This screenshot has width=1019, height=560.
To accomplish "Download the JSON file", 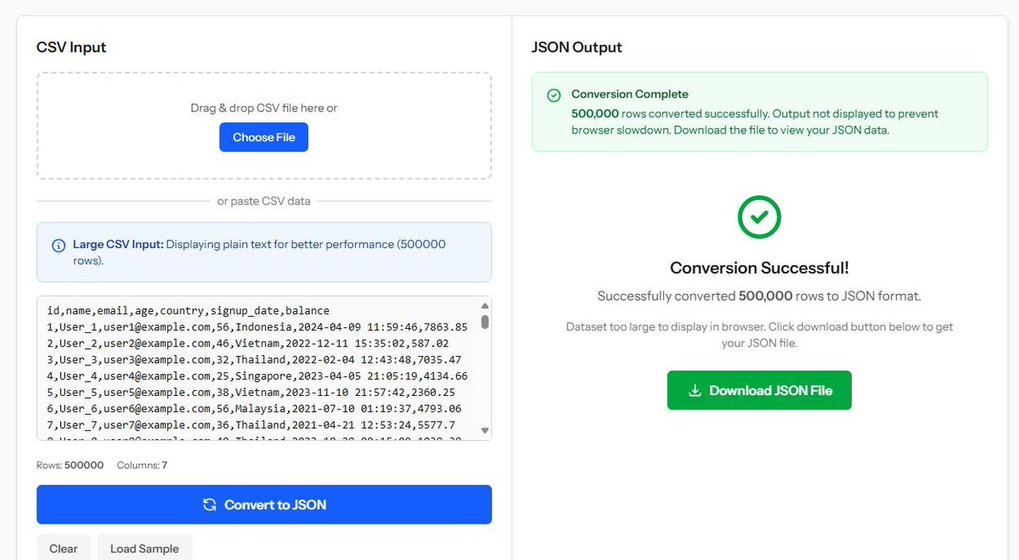I will coord(759,390).
